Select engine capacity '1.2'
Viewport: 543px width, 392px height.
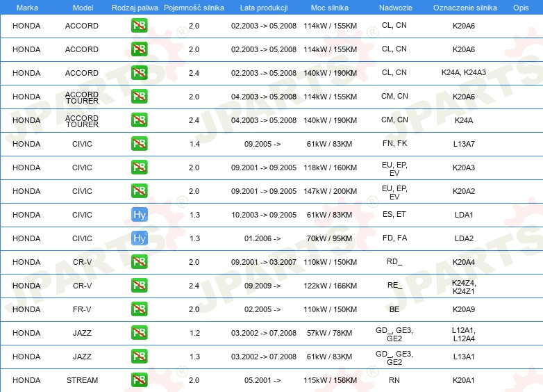pyautogui.click(x=194, y=333)
